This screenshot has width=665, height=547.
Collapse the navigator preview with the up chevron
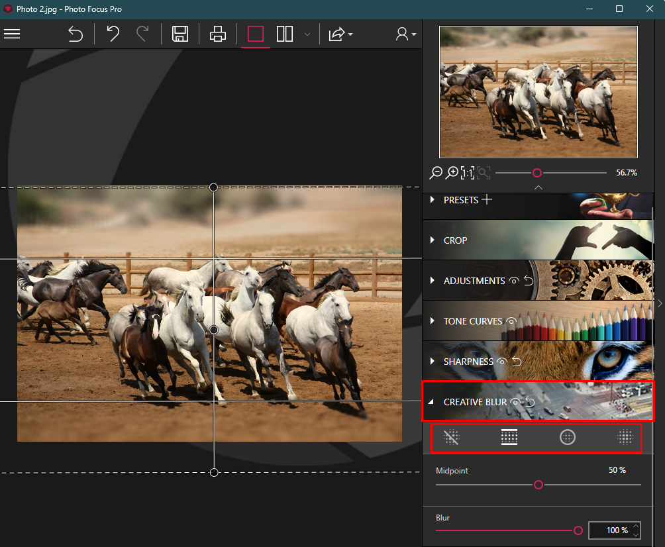[538, 187]
